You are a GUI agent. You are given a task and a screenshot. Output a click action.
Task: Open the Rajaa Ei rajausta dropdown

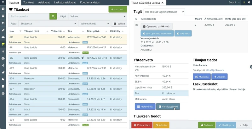[48, 24]
